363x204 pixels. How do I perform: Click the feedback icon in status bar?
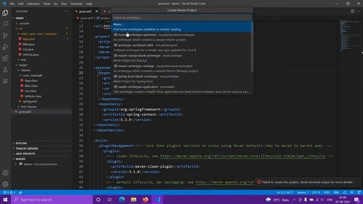point(352,192)
